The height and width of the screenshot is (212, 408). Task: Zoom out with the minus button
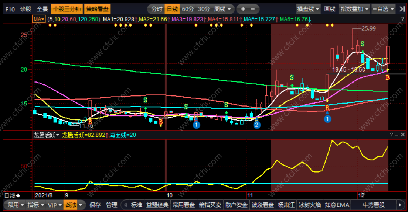coord(253,9)
